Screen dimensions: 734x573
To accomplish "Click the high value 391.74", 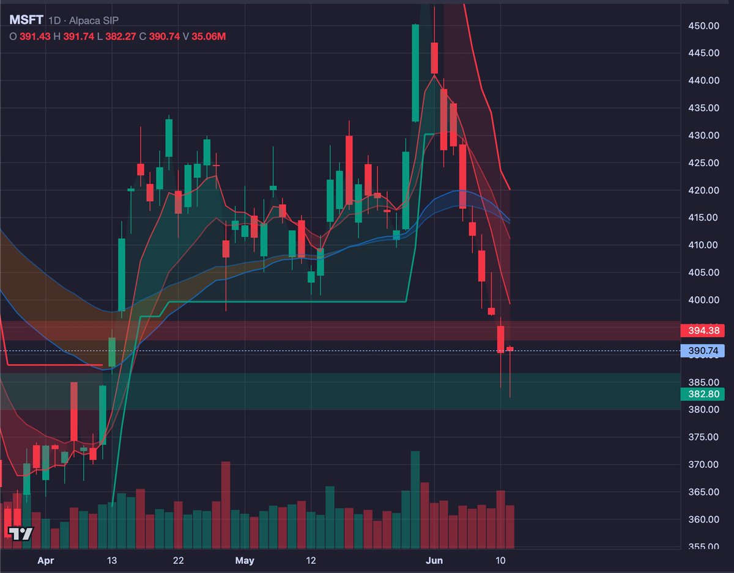I will pyautogui.click(x=78, y=37).
